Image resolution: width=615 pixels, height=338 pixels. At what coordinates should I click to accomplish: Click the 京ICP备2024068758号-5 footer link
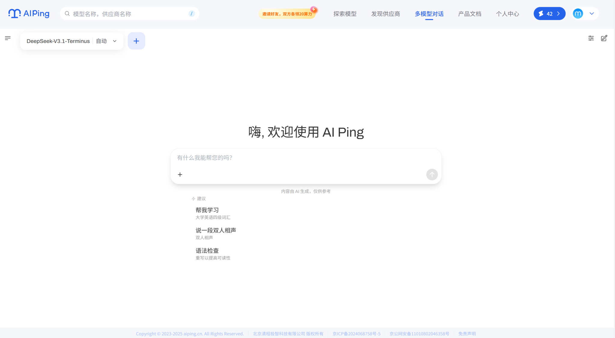click(356, 334)
